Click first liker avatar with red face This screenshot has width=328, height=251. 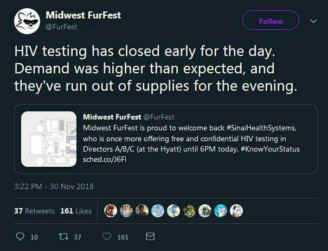111,211
